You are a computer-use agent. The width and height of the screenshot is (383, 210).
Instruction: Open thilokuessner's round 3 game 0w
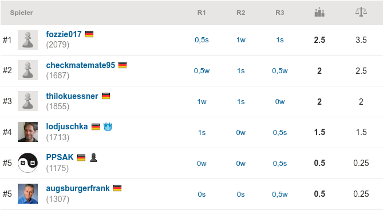pos(280,102)
